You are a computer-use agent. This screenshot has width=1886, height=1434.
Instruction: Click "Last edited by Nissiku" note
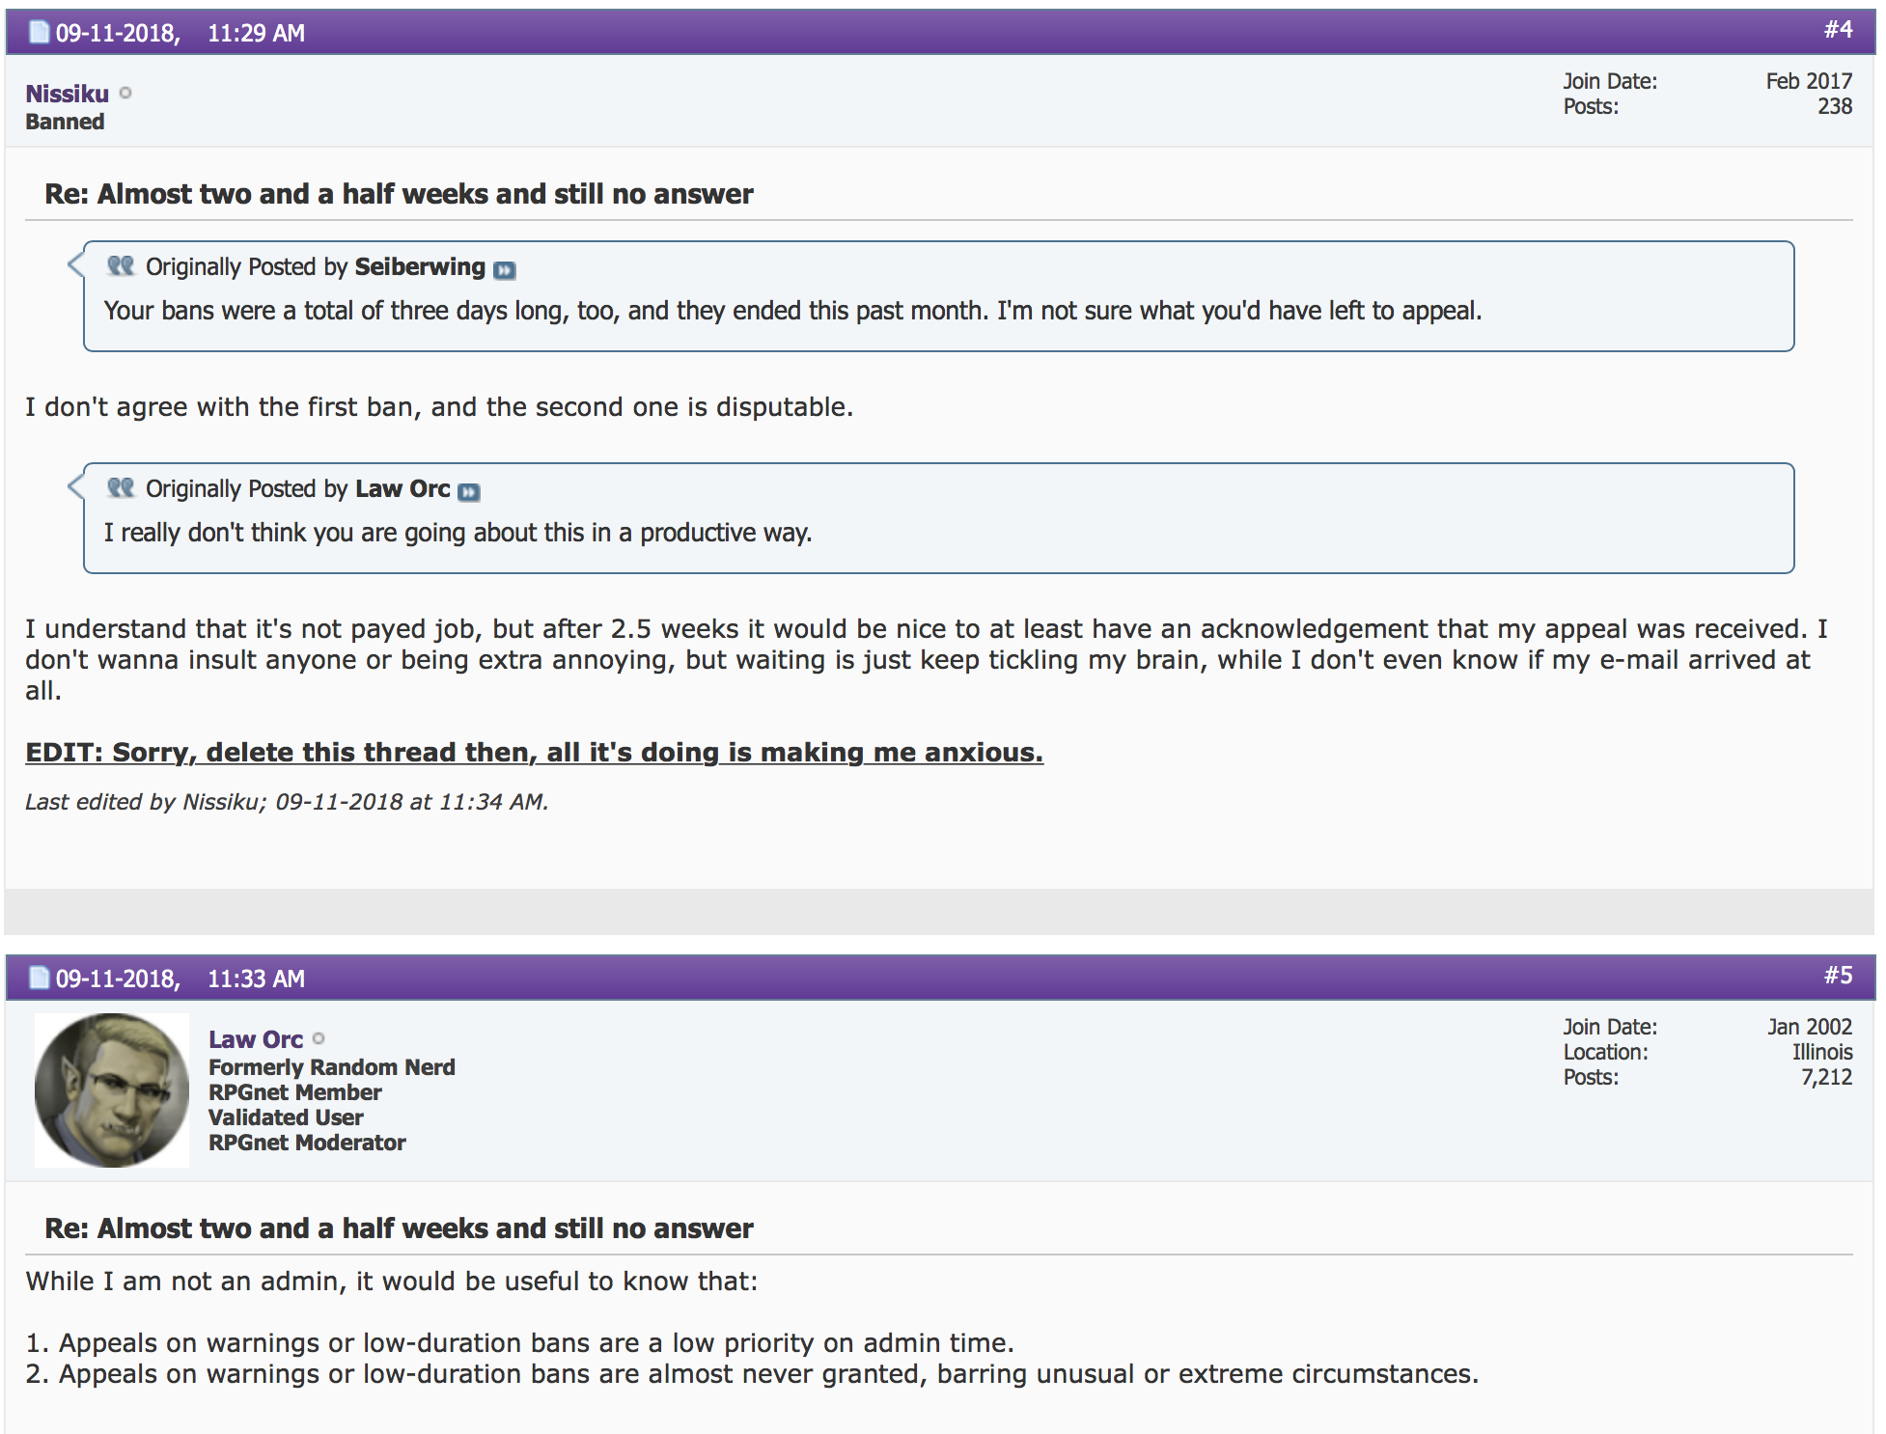(287, 802)
